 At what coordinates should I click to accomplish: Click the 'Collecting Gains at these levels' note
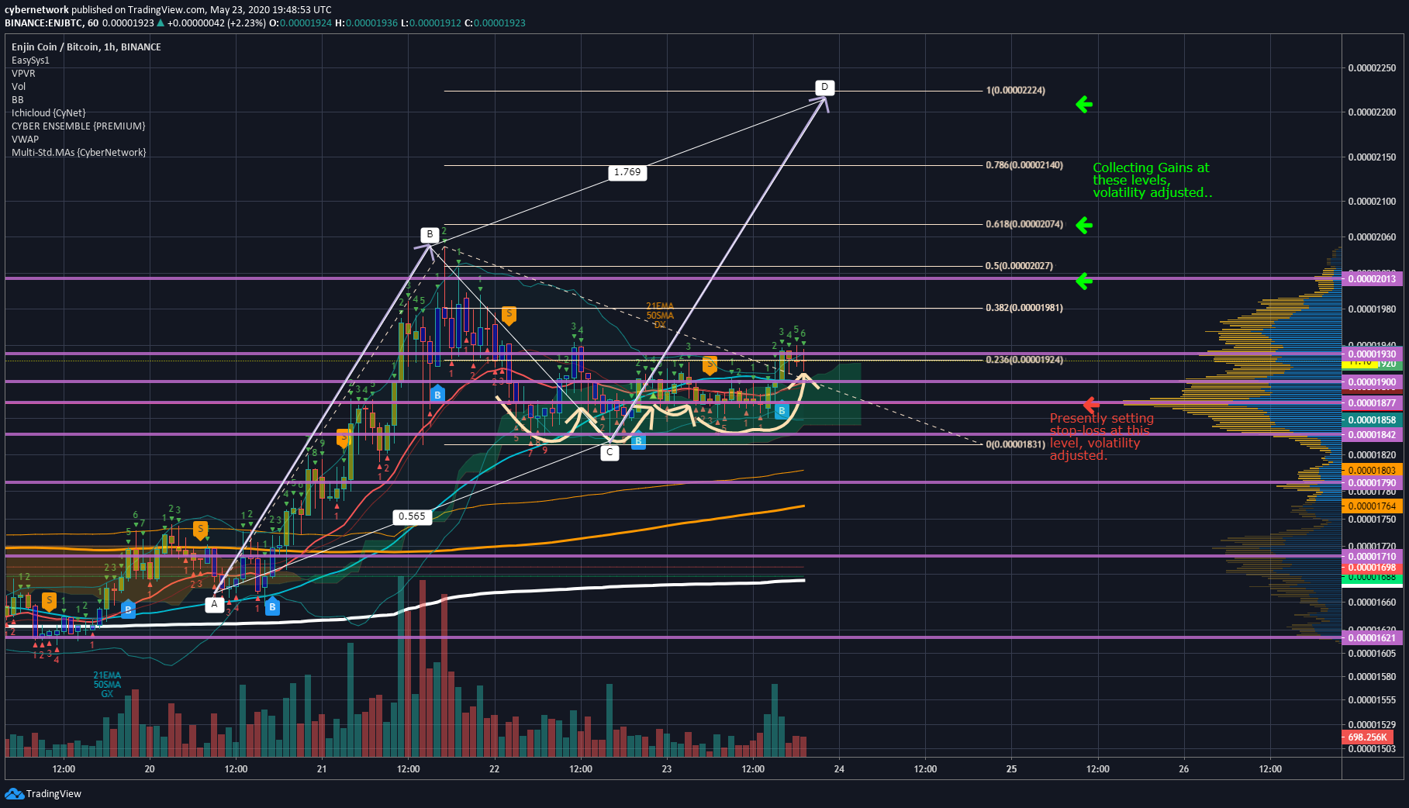(1152, 180)
